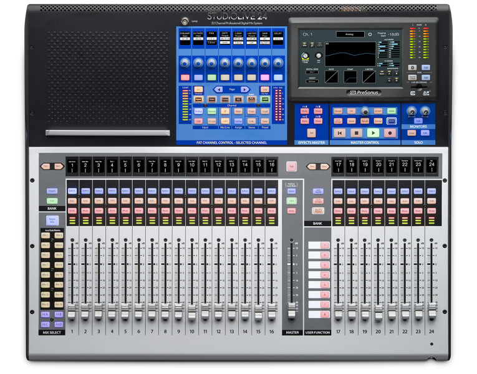Open the Analog source field on touchscreen
The image size is (477, 374).
pos(350,34)
